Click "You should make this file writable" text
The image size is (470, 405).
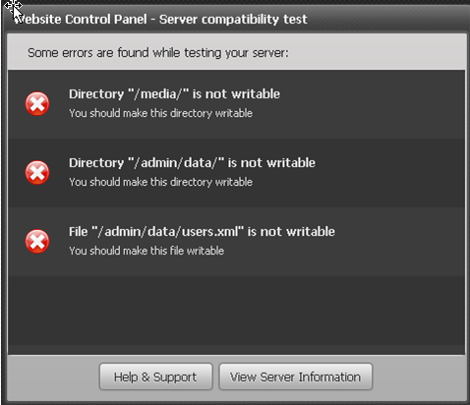click(x=147, y=251)
